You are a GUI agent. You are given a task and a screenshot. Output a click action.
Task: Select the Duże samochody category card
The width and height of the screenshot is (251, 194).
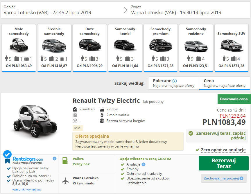[90, 48]
